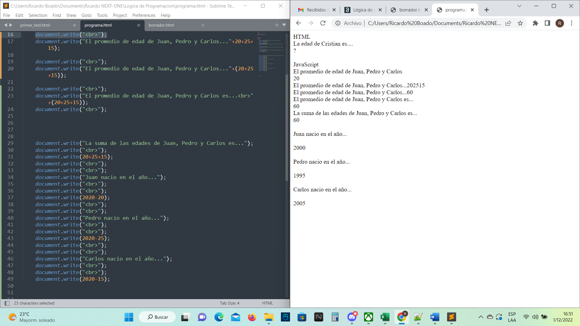Close the programa Chrome tab
The height and width of the screenshot is (326, 580).
pyautogui.click(x=472, y=10)
